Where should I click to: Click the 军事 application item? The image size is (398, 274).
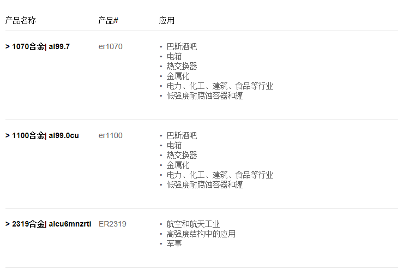click(174, 243)
